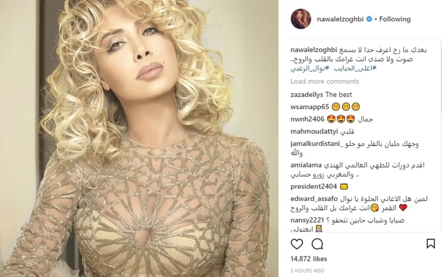The height and width of the screenshot is (277, 442).
Task: Go to mahmoudattyi's profile
Action: 312,132
